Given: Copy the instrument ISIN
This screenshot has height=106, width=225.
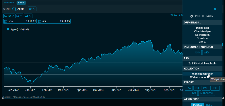Looking at the screenshot, I should [x=197, y=52].
